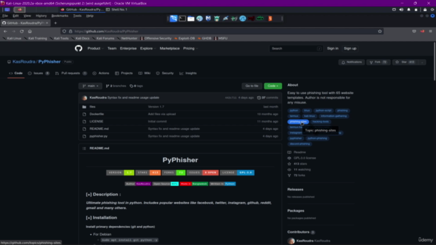Click the shield tracking protection icon
The image size is (436, 245).
pos(64,31)
